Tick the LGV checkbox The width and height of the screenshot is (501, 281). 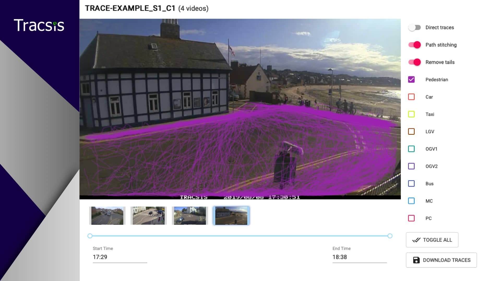pos(411,131)
